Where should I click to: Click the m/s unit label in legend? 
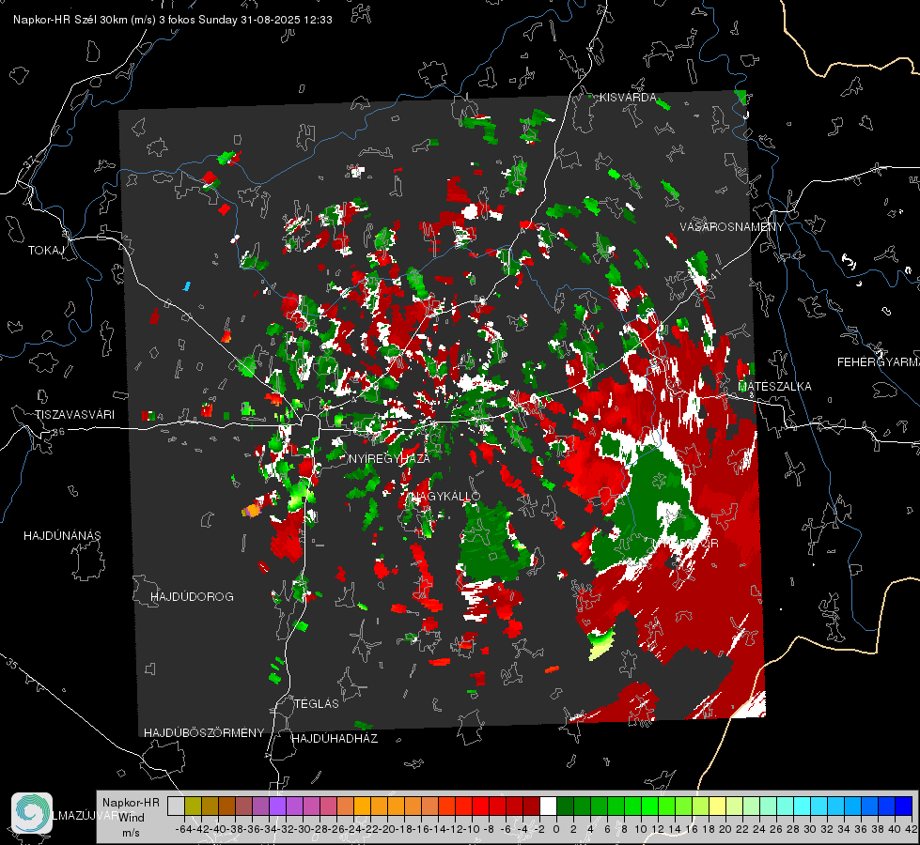131,833
